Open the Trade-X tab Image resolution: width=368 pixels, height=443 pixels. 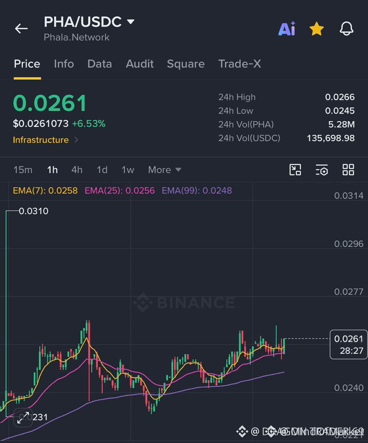pyautogui.click(x=240, y=64)
